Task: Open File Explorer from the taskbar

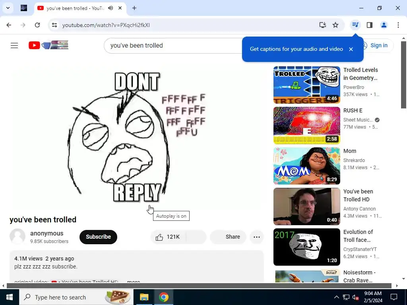Action: pos(144,297)
